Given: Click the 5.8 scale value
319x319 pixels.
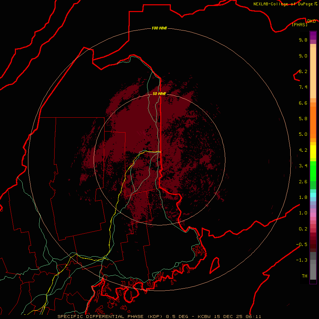Looking at the screenshot, I should coord(303,119).
